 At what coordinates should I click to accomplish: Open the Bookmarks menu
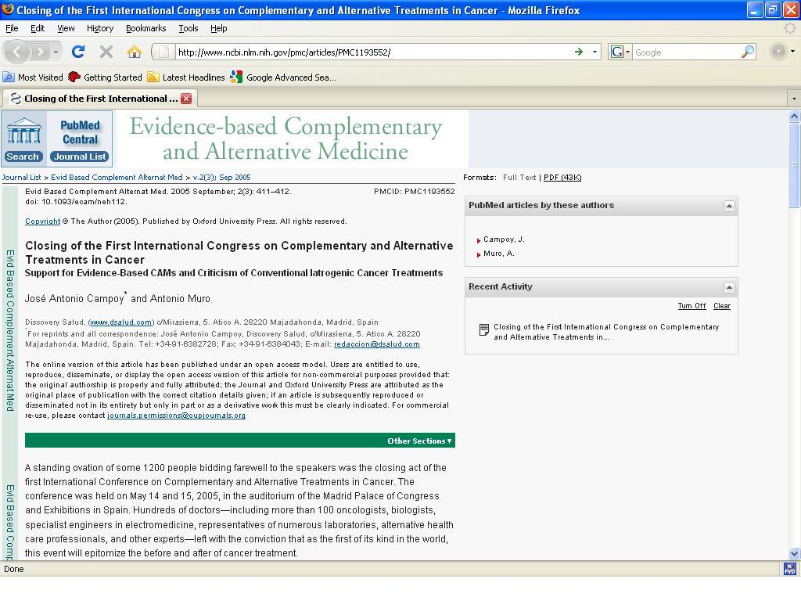[145, 28]
